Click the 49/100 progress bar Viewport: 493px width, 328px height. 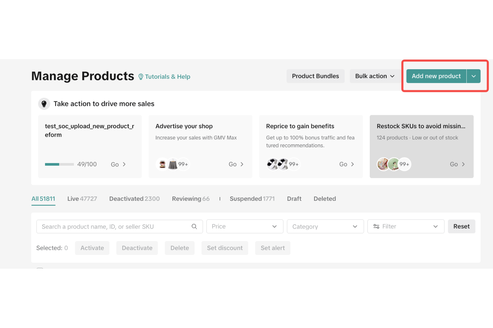[x=59, y=164]
